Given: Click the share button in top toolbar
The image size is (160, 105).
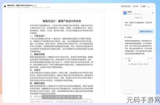Looking at the screenshot, I should click(x=135, y=6).
